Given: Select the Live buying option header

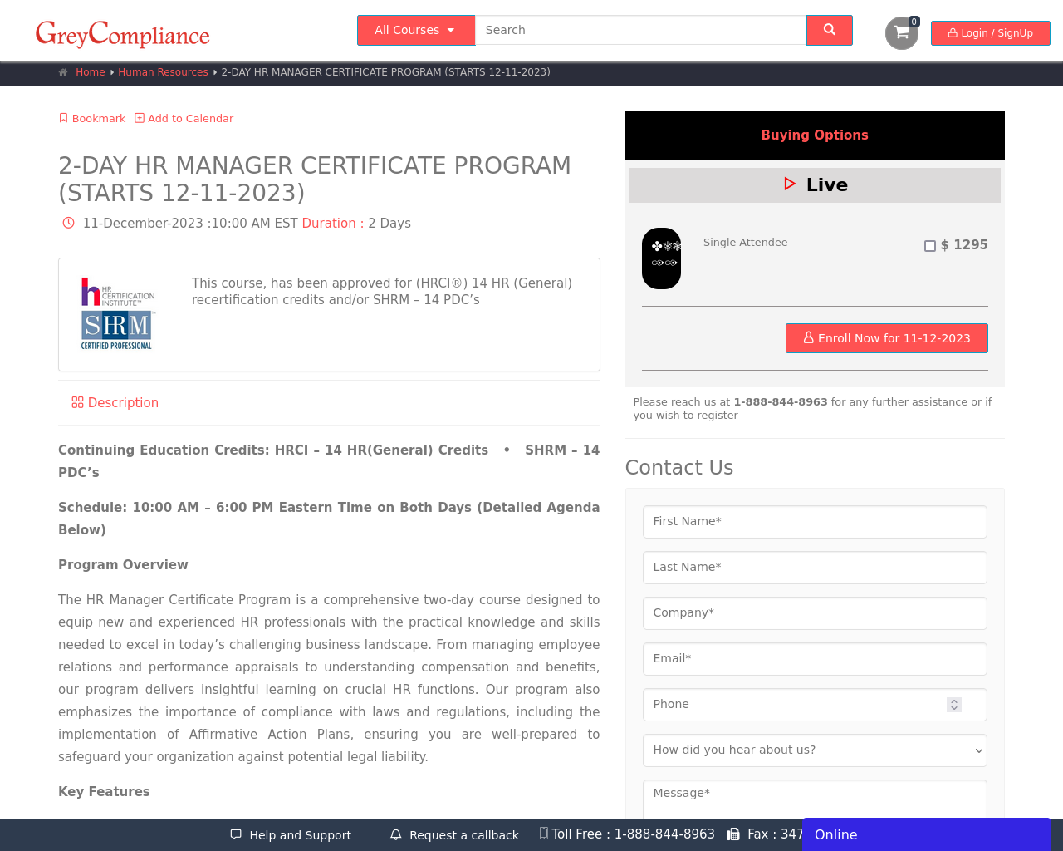Looking at the screenshot, I should (815, 185).
